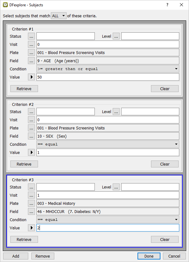
Task: Click Value arrow button in Criterion #3
Action: 31,228
